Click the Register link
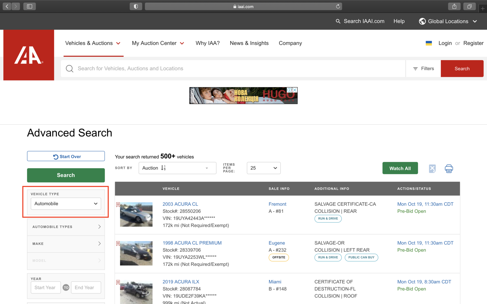Screen dimensions: 487x304 click(x=473, y=43)
